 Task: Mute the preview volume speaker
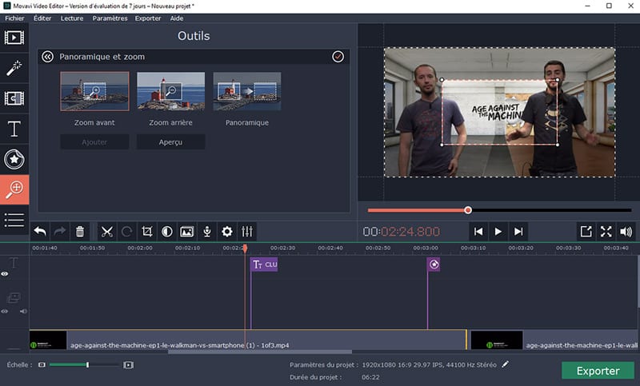pos(626,232)
